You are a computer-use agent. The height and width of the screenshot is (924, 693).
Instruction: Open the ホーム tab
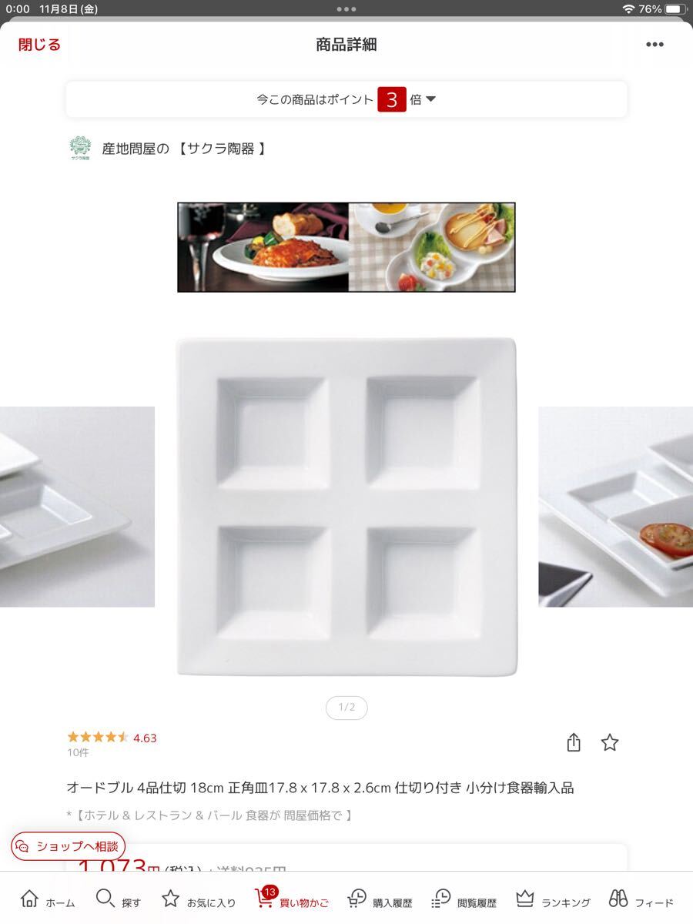point(48,899)
